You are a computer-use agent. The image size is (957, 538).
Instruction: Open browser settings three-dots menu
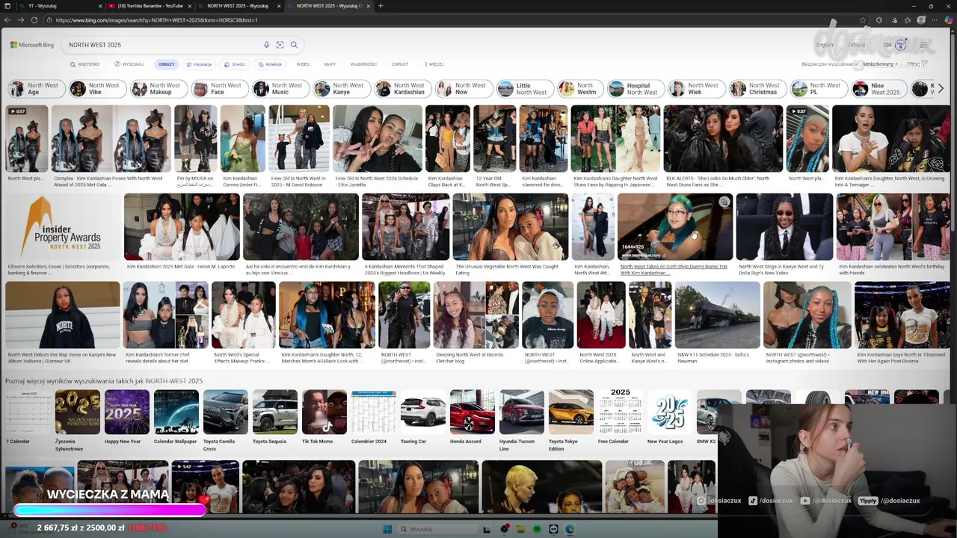coord(933,20)
